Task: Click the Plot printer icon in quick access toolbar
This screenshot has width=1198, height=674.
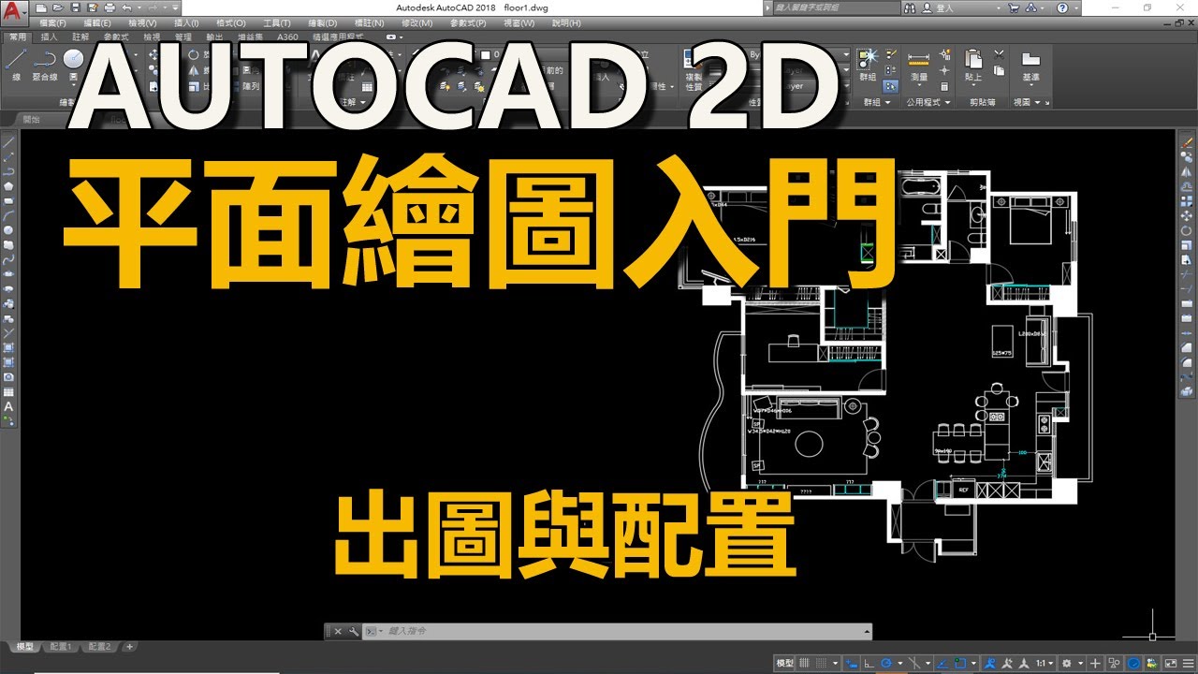Action: tap(110, 7)
